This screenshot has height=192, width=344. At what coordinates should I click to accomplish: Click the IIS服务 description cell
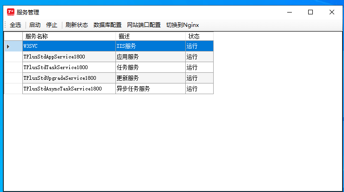coord(150,46)
